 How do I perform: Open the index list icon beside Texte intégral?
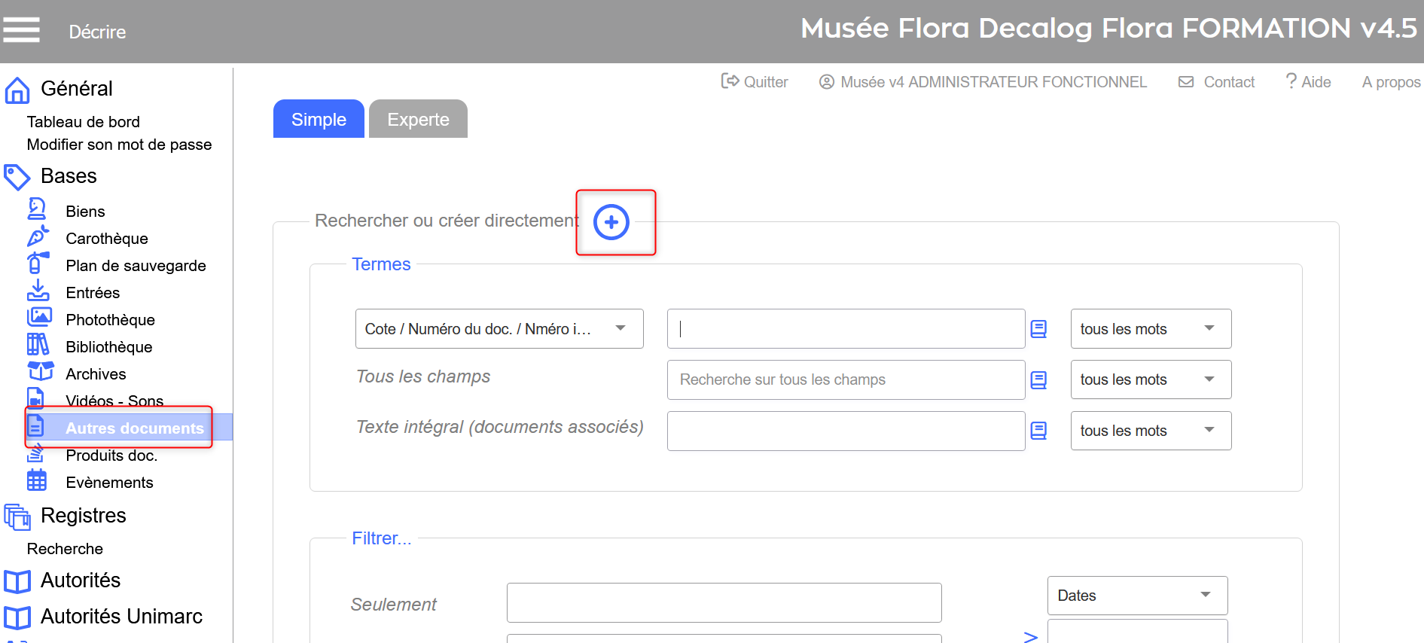point(1038,431)
